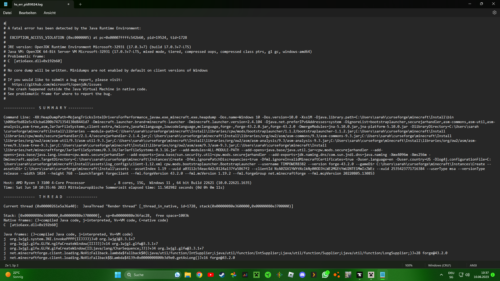Screen dimensions: 500x281
Task: Add a new Notepad tab
Action: point(80,4)
